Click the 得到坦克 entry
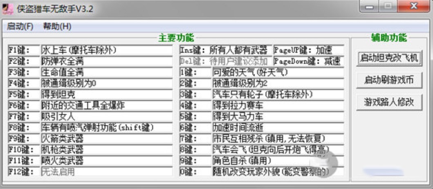The image size is (433, 189). (x=107, y=94)
